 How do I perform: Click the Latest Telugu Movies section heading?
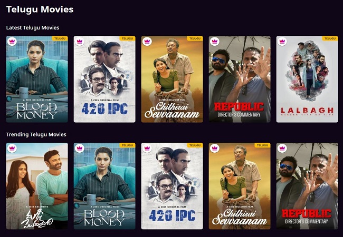[x=33, y=28]
